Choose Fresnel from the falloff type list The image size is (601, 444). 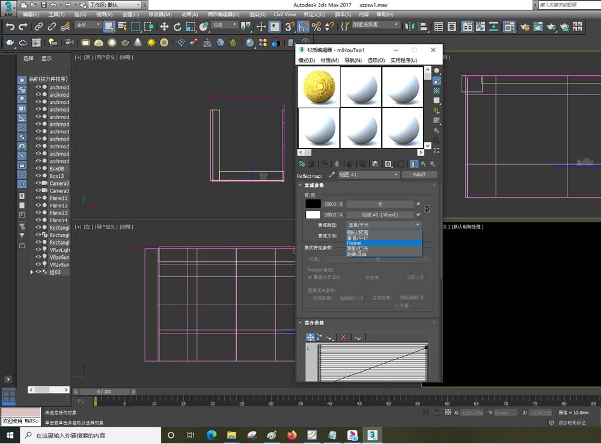(x=362, y=243)
